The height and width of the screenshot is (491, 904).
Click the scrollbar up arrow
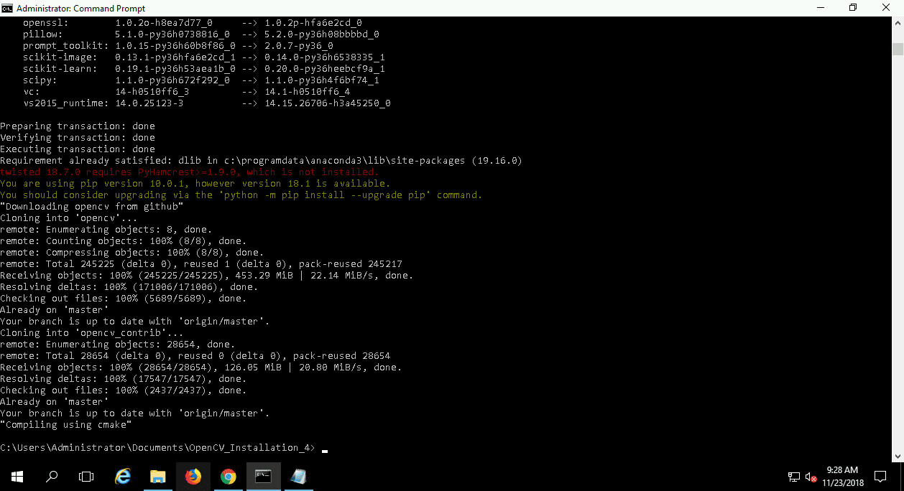898,22
